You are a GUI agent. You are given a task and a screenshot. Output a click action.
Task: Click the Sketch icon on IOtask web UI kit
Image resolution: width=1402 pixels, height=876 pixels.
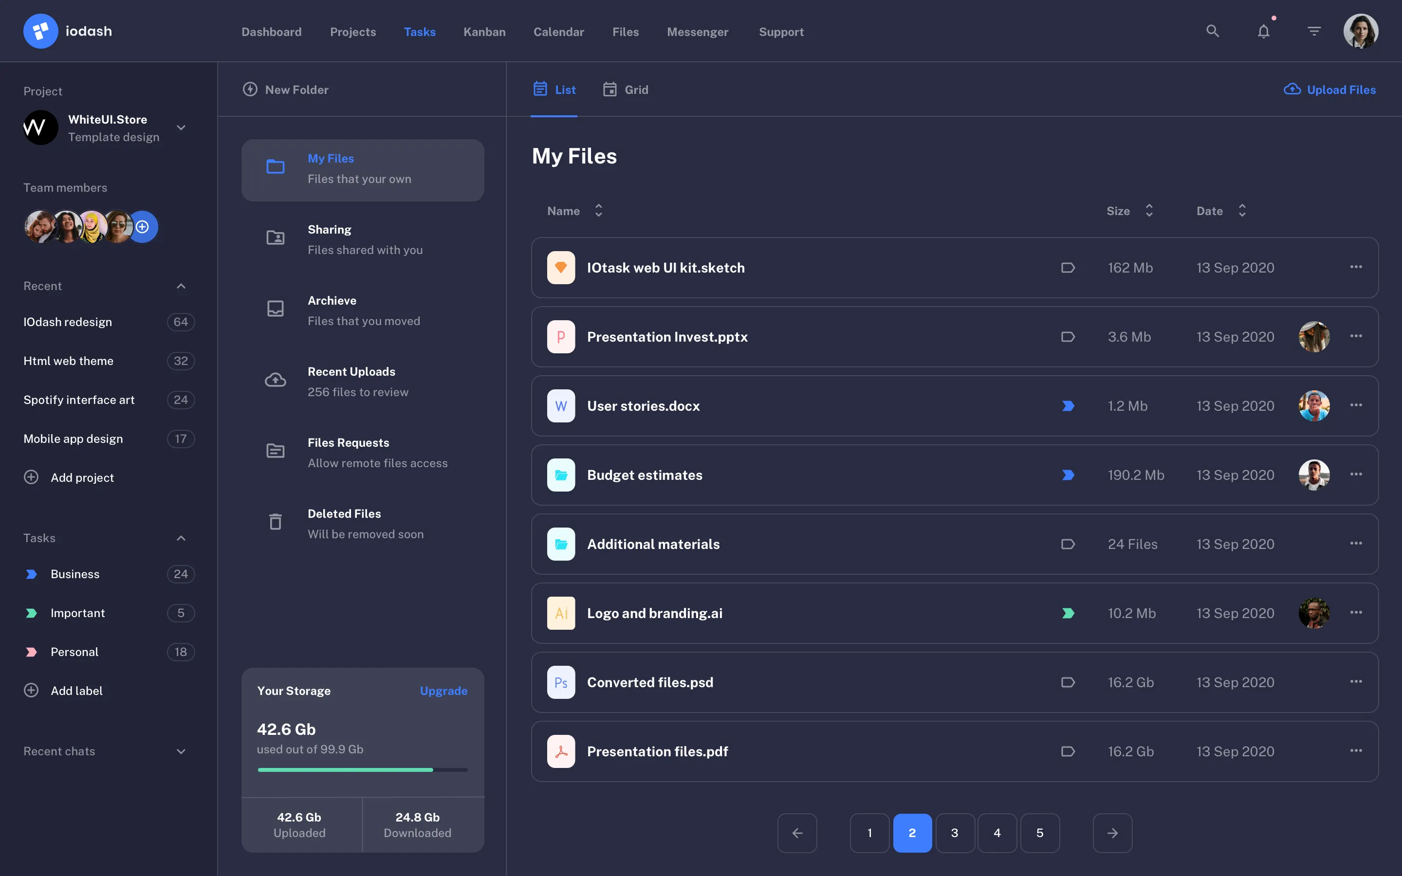tap(560, 268)
